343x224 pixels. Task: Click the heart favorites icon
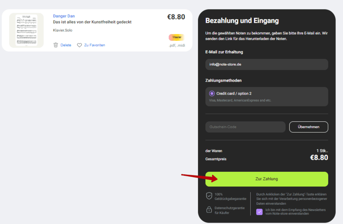point(79,45)
